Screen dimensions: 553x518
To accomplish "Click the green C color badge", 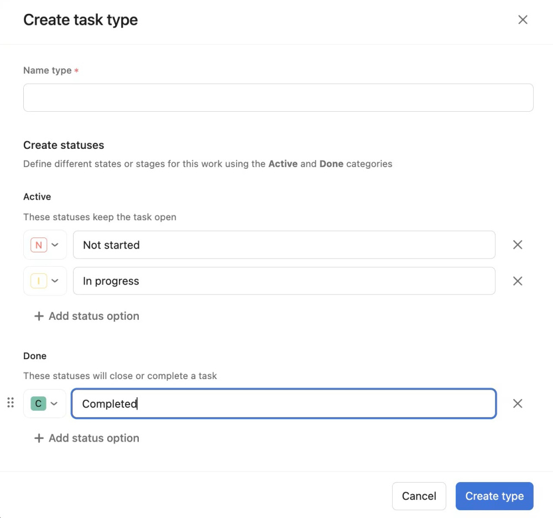I will [39, 403].
